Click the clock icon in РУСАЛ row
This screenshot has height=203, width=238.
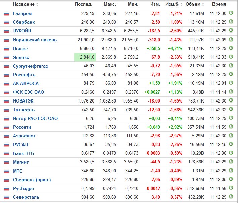231,144
